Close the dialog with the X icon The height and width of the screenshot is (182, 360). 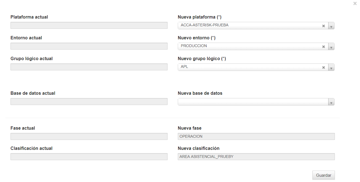pyautogui.click(x=355, y=4)
